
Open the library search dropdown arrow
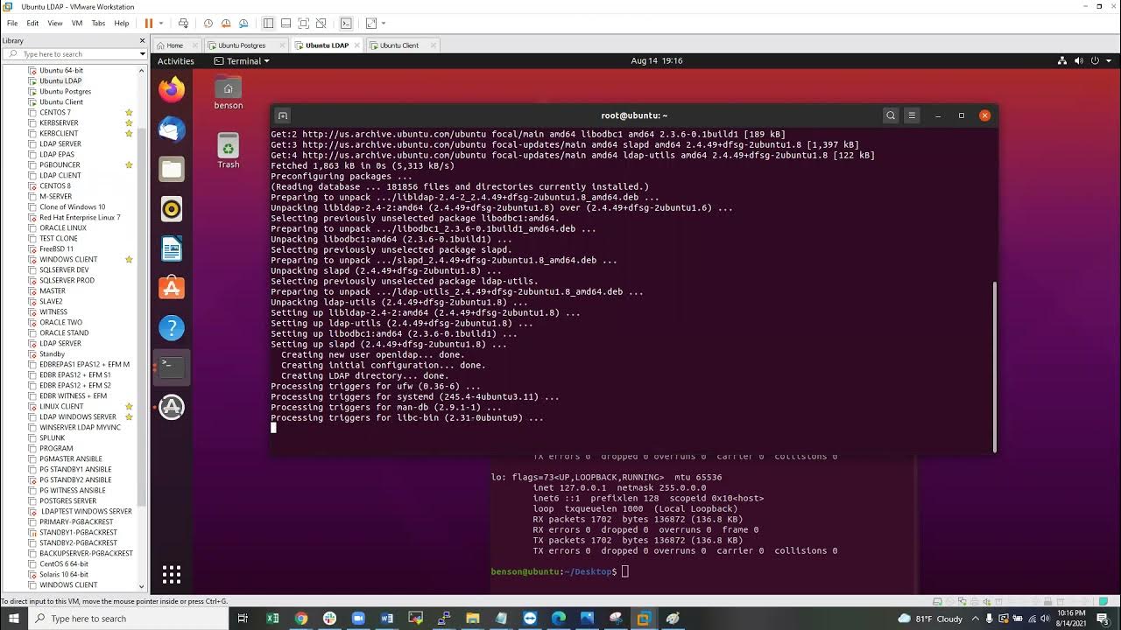click(x=142, y=54)
